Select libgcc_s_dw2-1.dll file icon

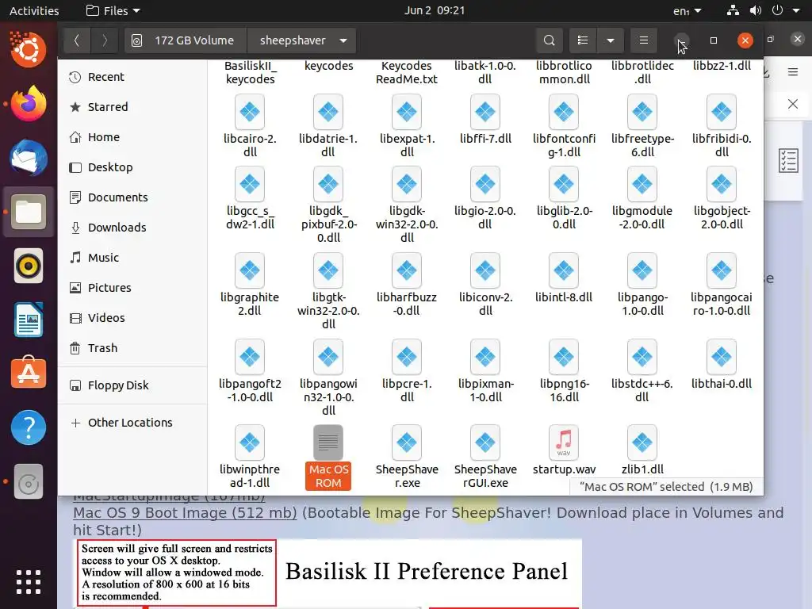click(250, 184)
